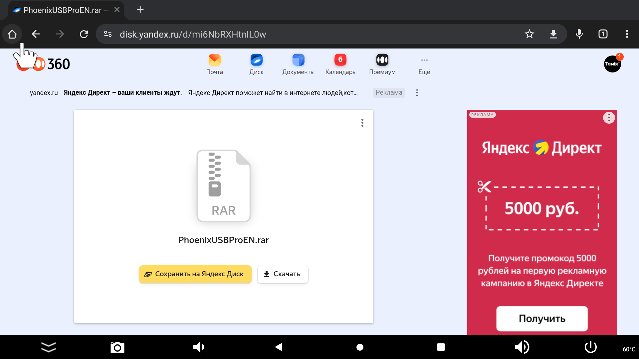Screen dimensions: 639x359
Task: Open Яндекс Диск service
Action: point(257,64)
